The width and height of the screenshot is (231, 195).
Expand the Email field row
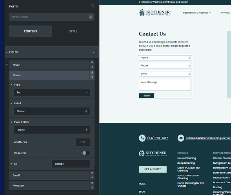[x=49, y=175]
